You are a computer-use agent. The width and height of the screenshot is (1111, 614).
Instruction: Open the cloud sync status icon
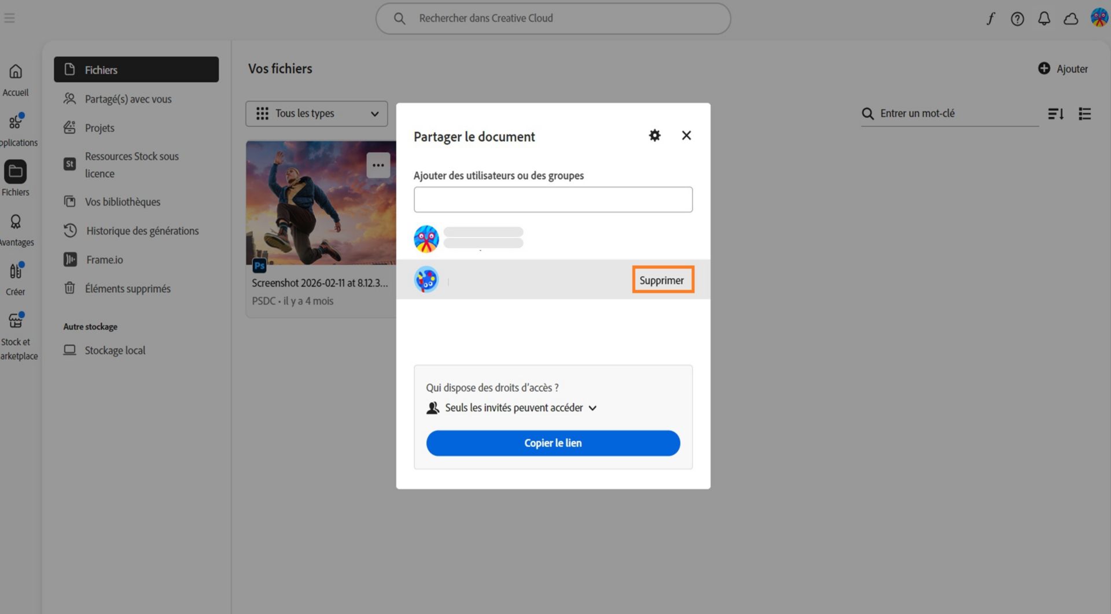click(1071, 19)
